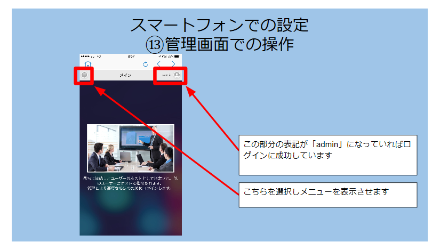440x250 pixels.
Task: Tap the home icon in the phone browser
Action: pos(88,64)
